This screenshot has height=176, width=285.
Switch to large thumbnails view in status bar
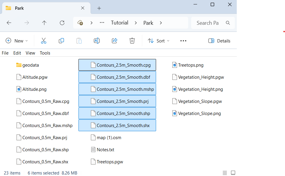click(x=233, y=173)
